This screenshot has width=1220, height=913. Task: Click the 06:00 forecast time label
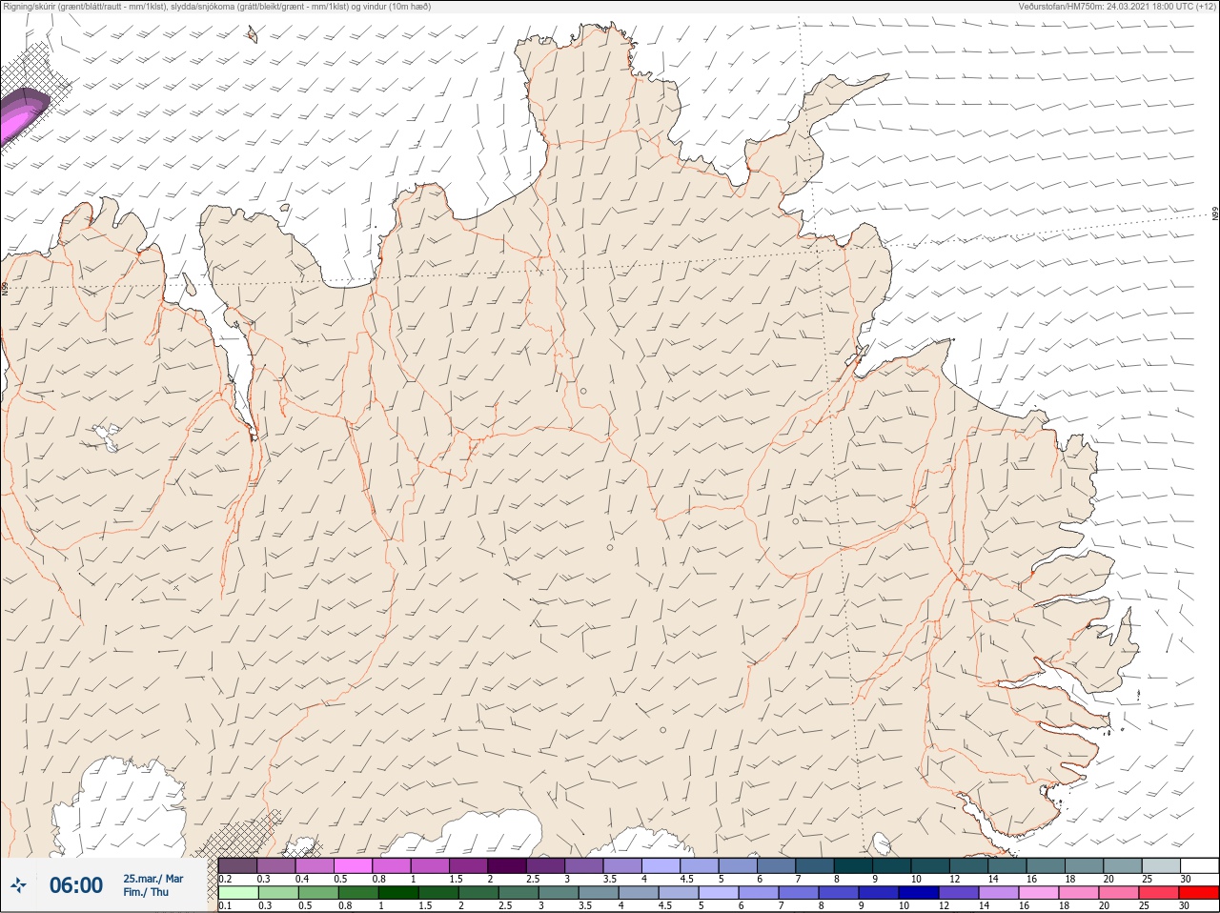click(76, 885)
